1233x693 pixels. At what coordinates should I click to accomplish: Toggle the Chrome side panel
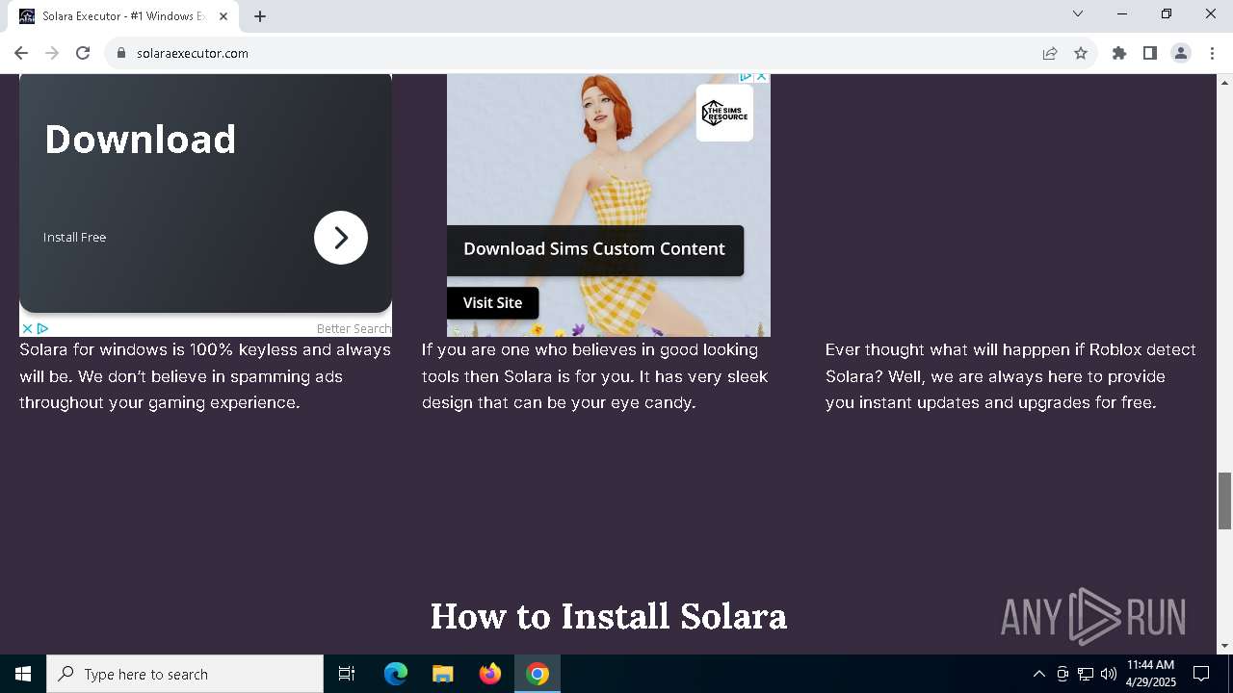pyautogui.click(x=1150, y=53)
